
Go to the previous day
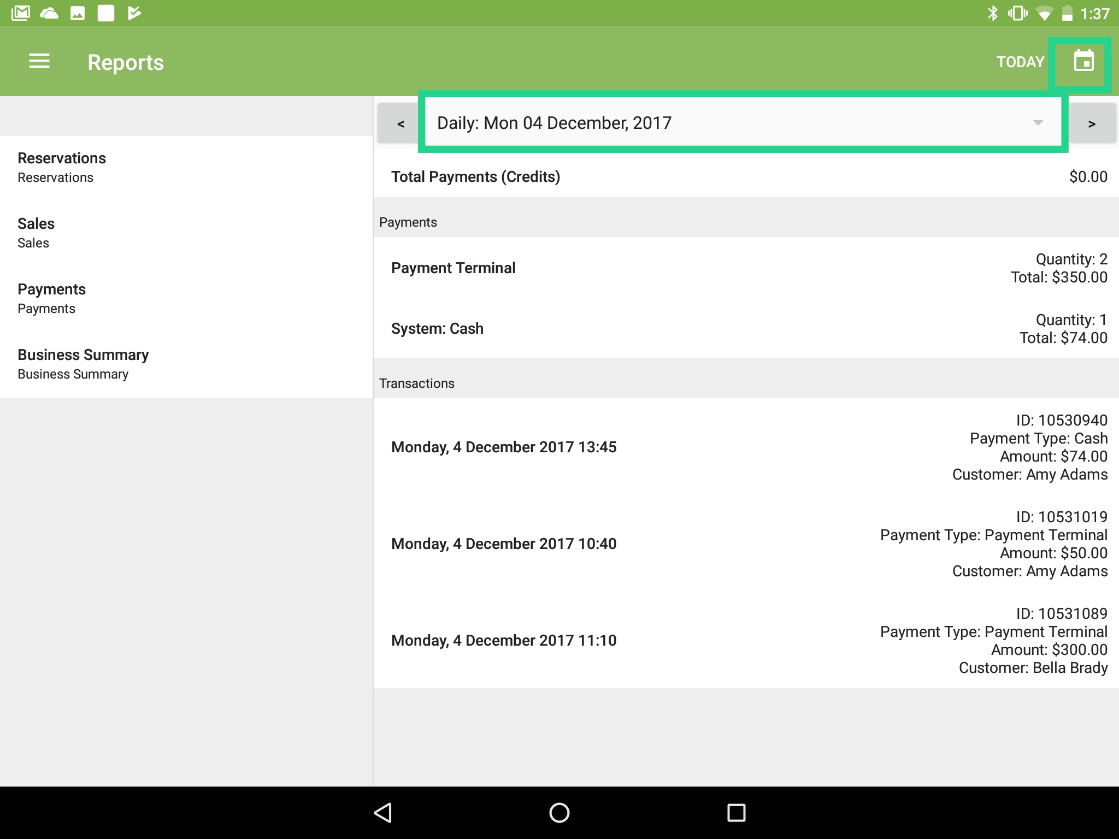(401, 122)
